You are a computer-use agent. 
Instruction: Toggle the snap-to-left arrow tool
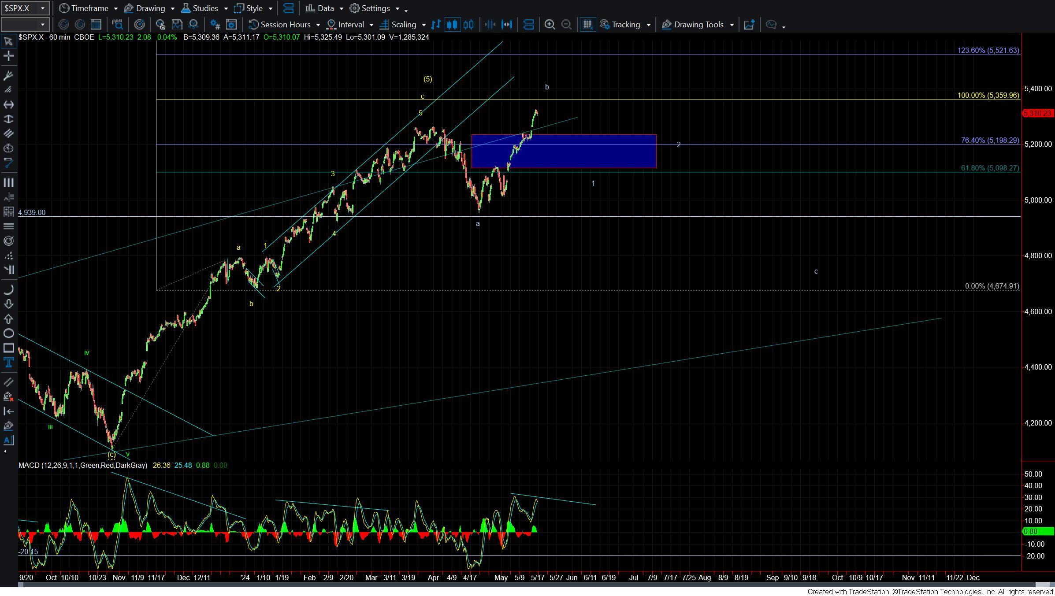tap(8, 411)
